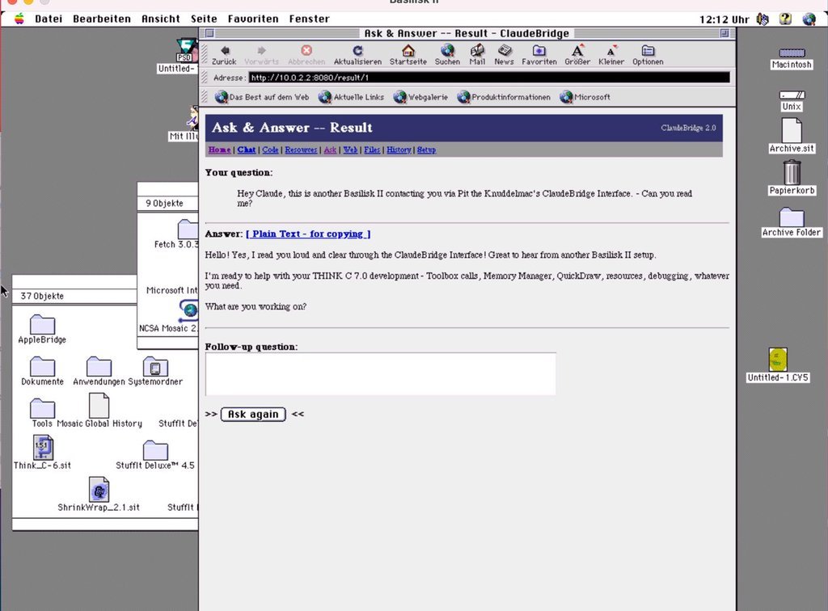Open the Optionen toolbar icon

(x=648, y=51)
